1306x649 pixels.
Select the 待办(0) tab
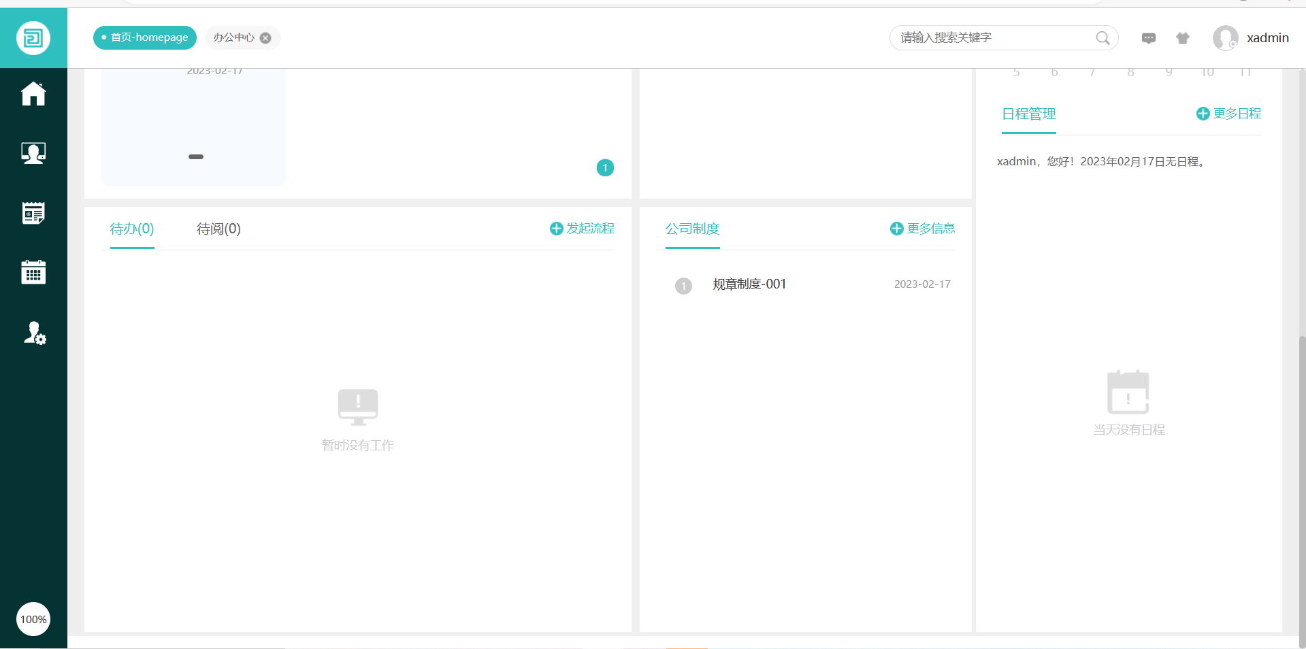(x=132, y=229)
